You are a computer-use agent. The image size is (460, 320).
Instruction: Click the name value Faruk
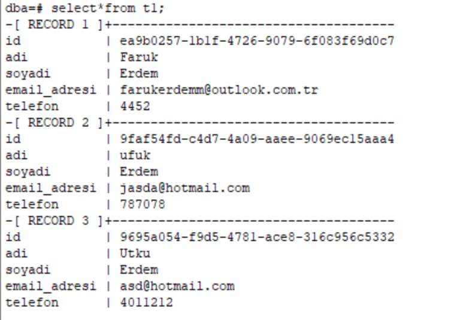click(139, 57)
